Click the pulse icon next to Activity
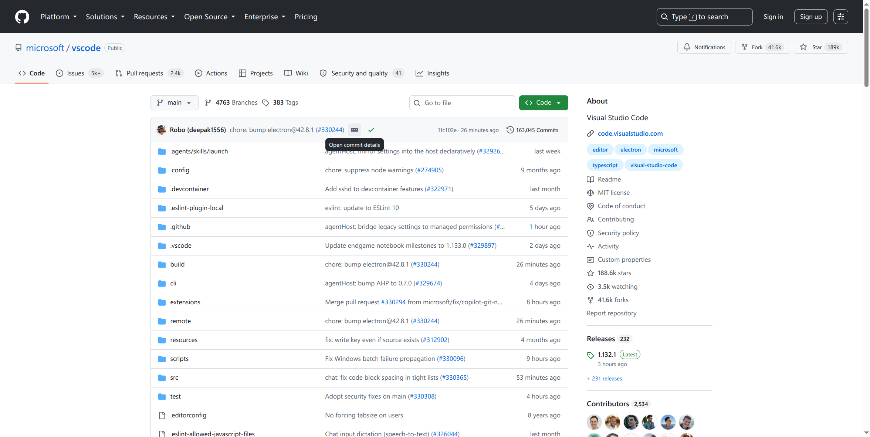This screenshot has height=437, width=870. [x=590, y=246]
